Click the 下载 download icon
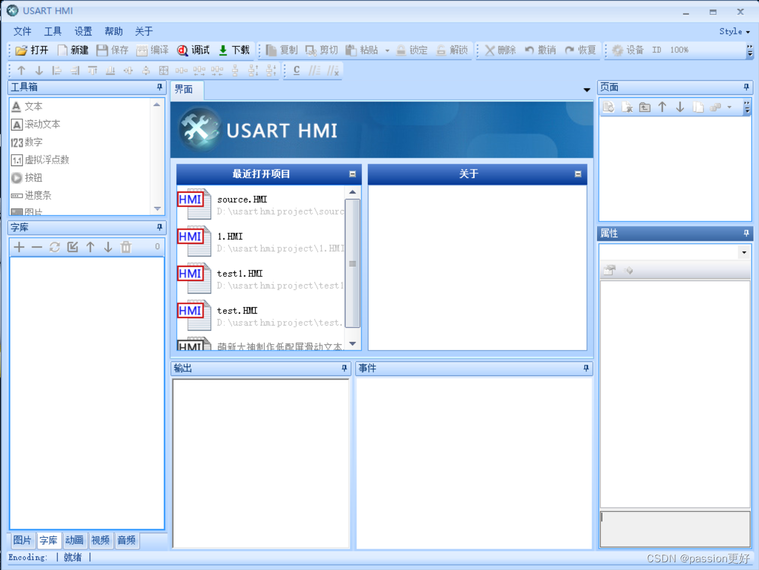Viewport: 759px width, 570px height. [223, 50]
